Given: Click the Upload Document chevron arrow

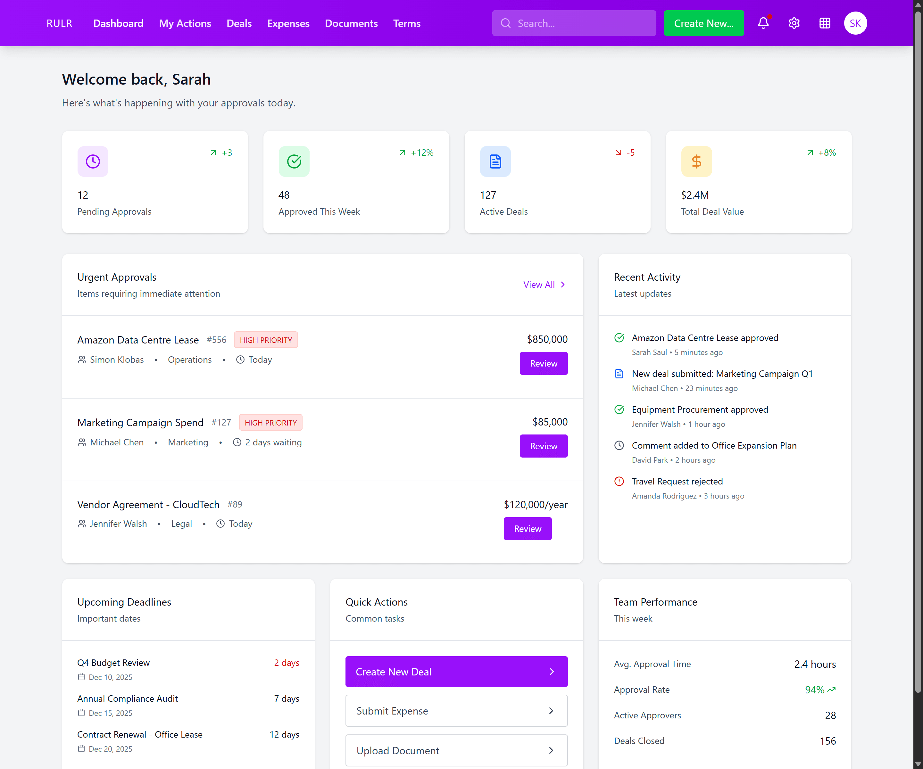Looking at the screenshot, I should (x=551, y=750).
